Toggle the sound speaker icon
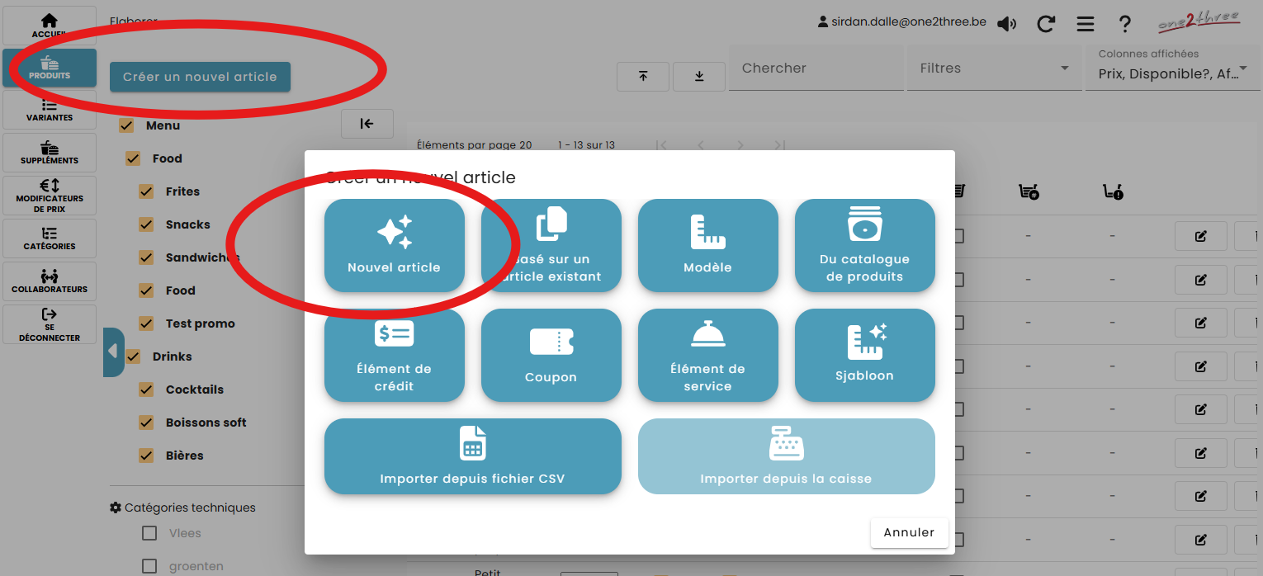1263x576 pixels. click(x=1006, y=24)
